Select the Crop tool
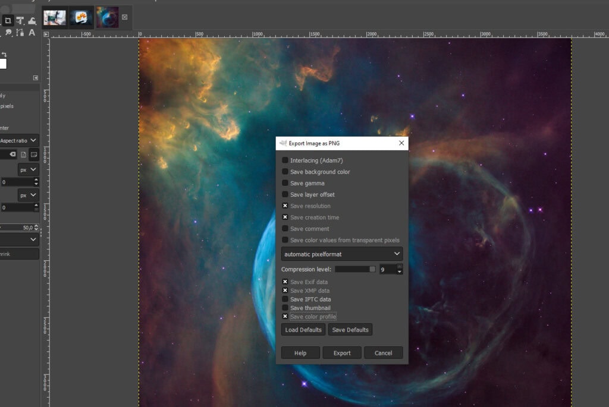609x407 pixels. click(x=8, y=20)
